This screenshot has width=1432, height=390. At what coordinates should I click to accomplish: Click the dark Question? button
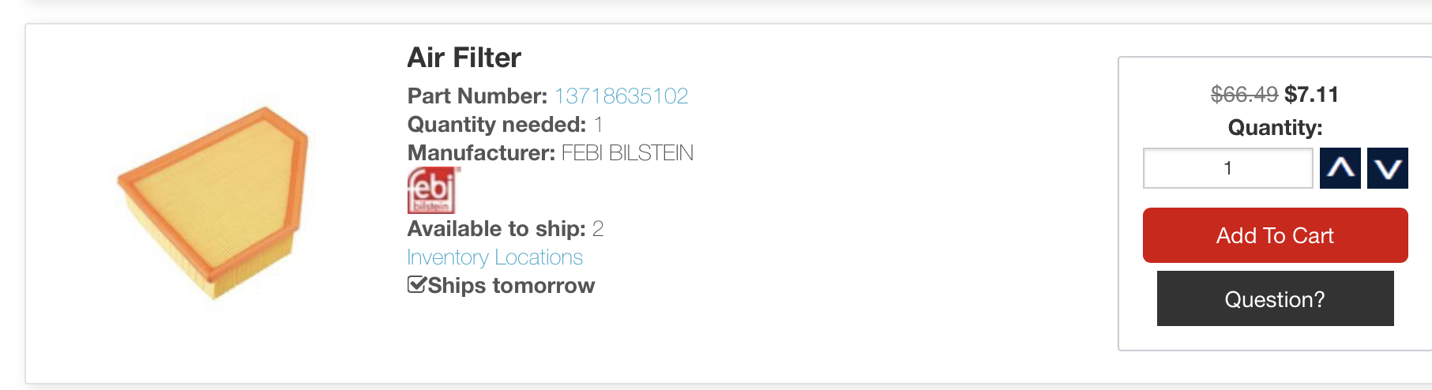[1275, 299]
